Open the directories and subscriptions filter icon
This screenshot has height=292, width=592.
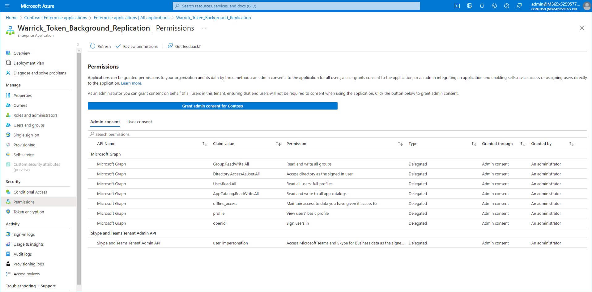[469, 6]
